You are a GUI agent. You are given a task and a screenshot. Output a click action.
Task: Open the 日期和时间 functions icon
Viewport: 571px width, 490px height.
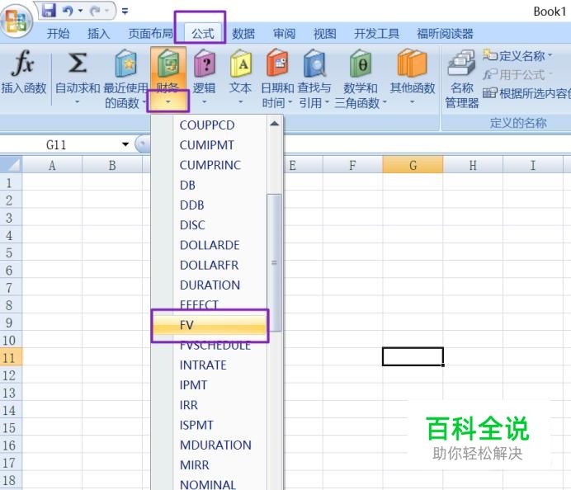click(277, 63)
